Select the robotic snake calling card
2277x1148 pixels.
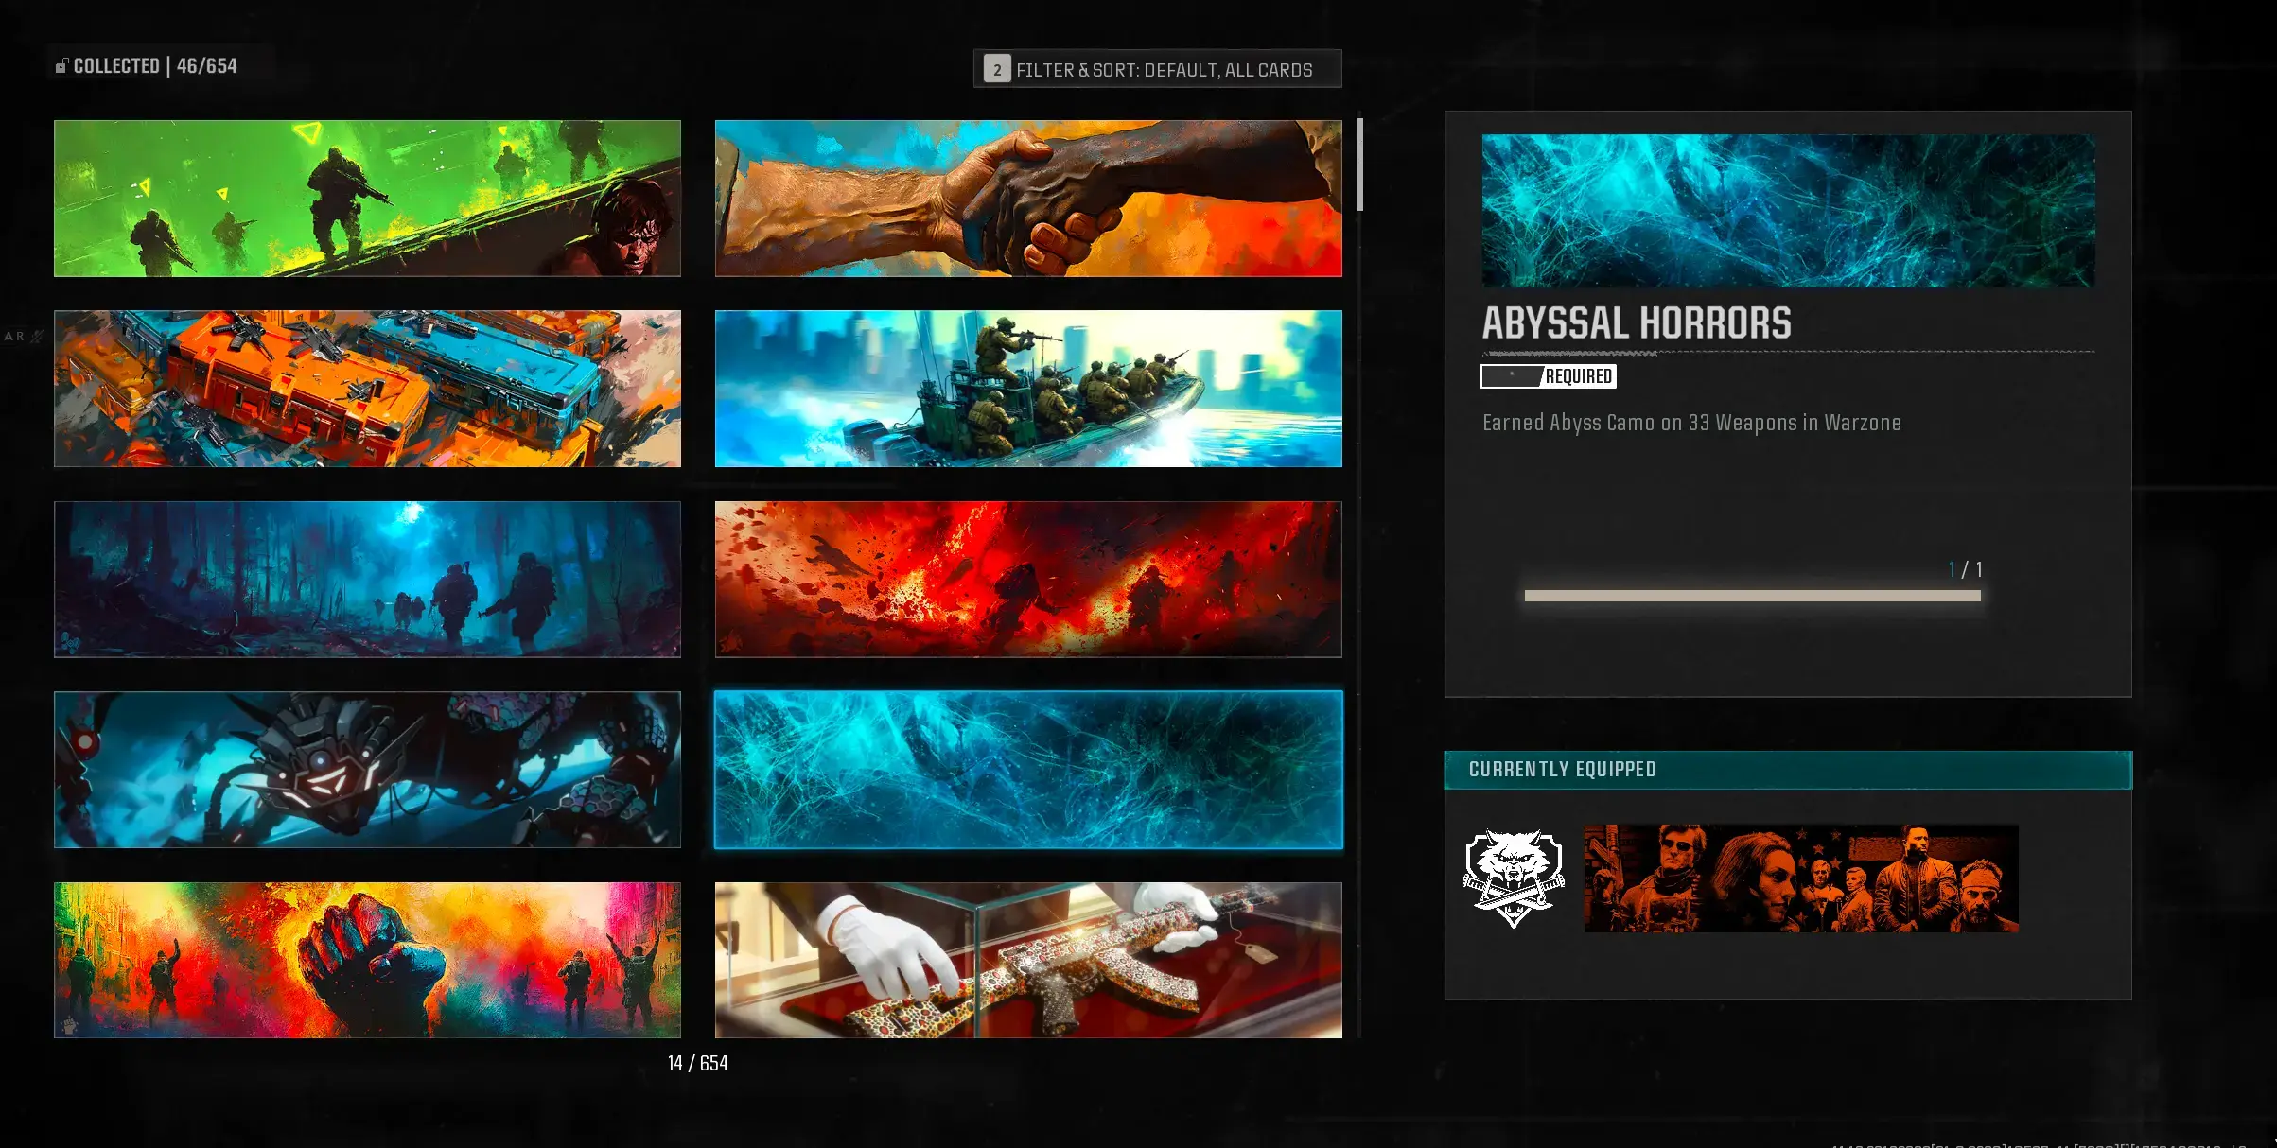click(367, 770)
